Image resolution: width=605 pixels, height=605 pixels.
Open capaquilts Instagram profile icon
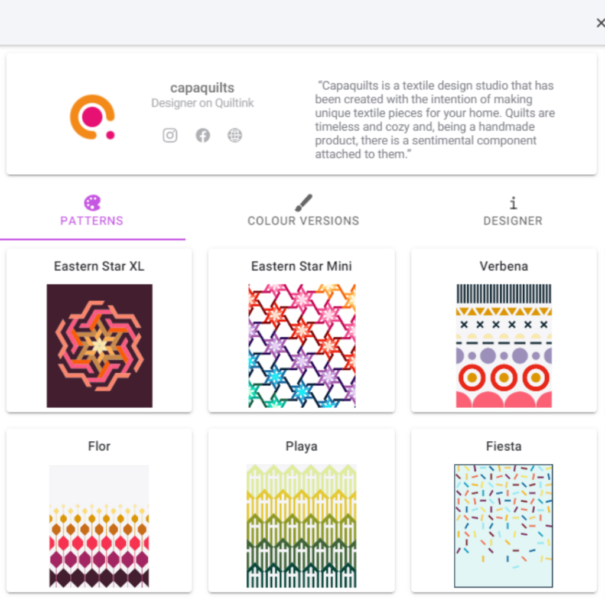(170, 135)
